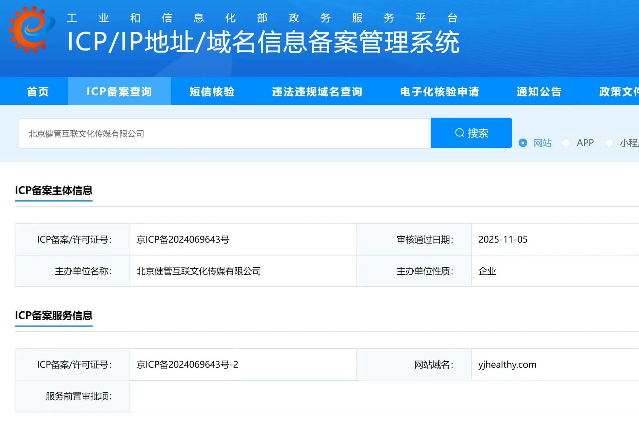The image size is (639, 425).
Task: Go to 违法违规域名查询 tab
Action: [317, 91]
